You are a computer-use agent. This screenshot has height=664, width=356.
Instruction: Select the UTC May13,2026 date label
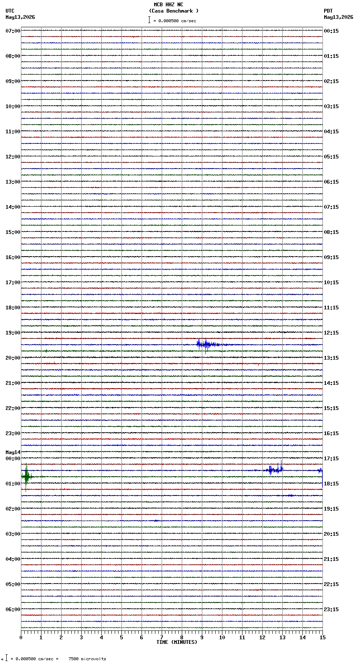[x=20, y=17]
